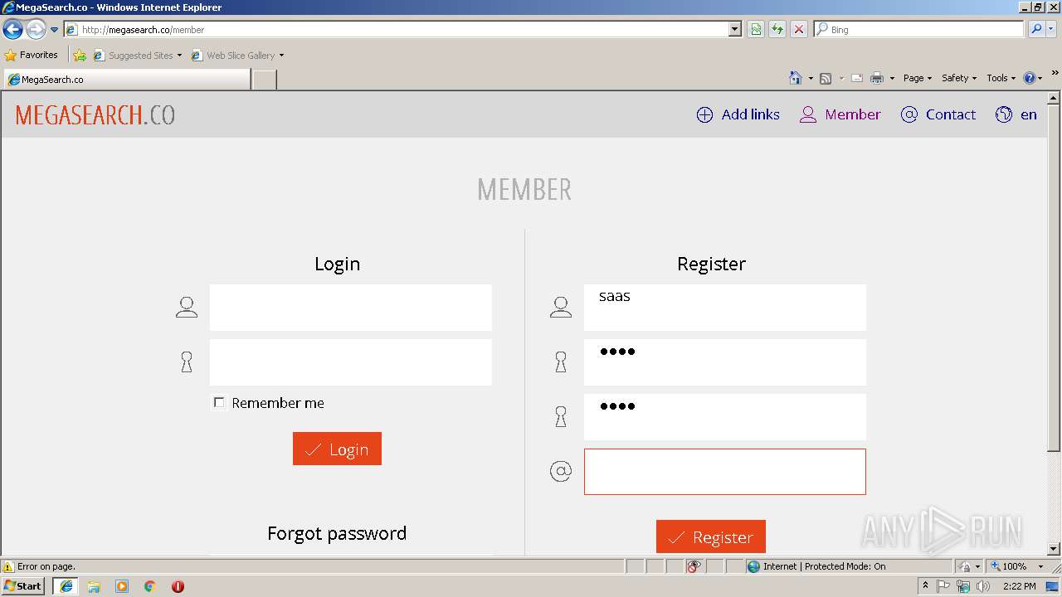Click the orange Register button
The image size is (1062, 597).
pos(711,536)
